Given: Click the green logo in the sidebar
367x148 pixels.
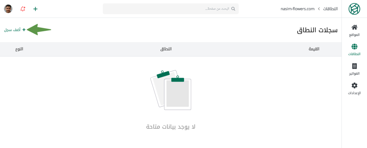Looking at the screenshot, I should pyautogui.click(x=354, y=9).
